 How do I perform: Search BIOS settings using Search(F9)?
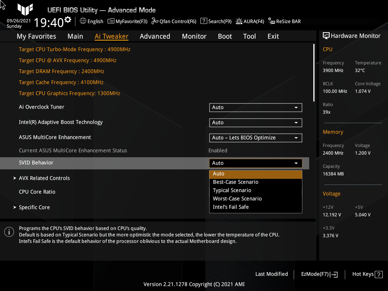[216, 21]
